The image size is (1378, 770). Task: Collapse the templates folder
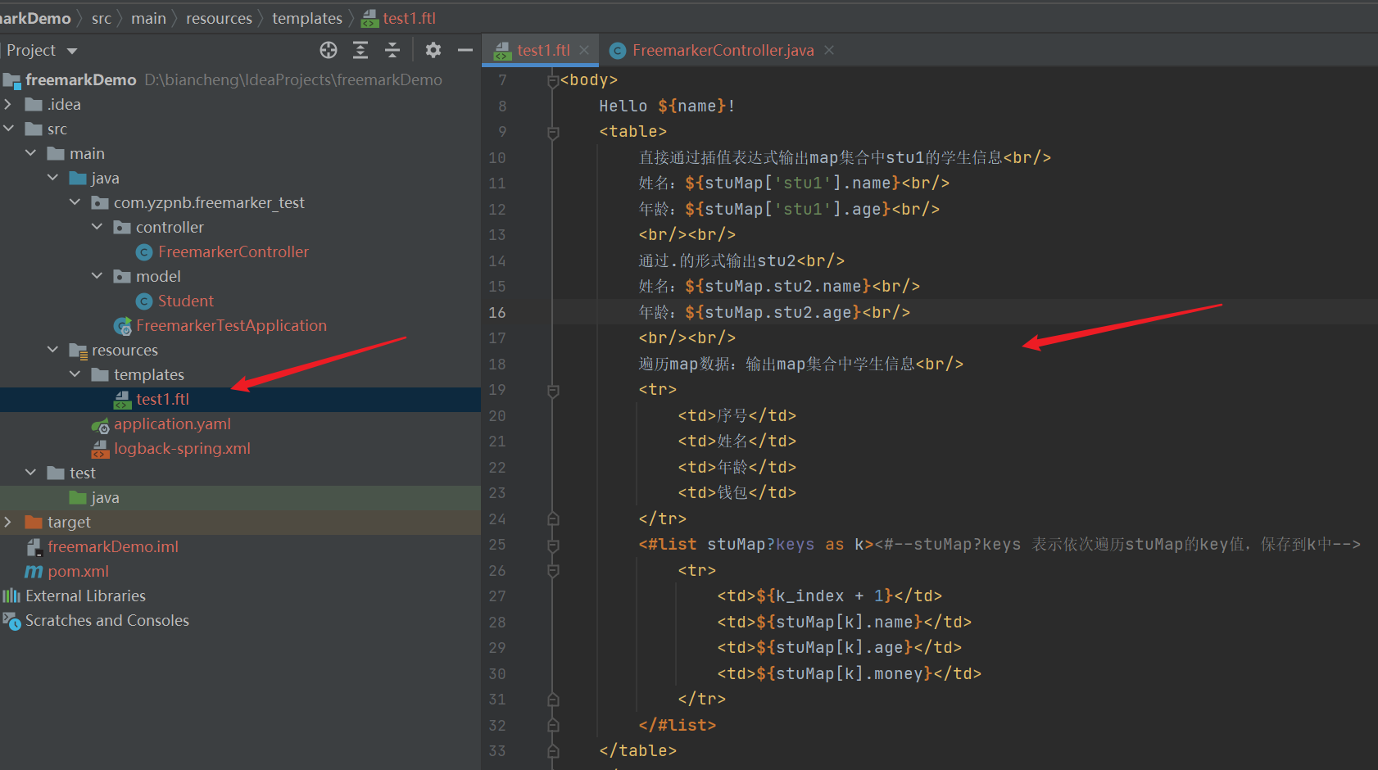(x=75, y=374)
